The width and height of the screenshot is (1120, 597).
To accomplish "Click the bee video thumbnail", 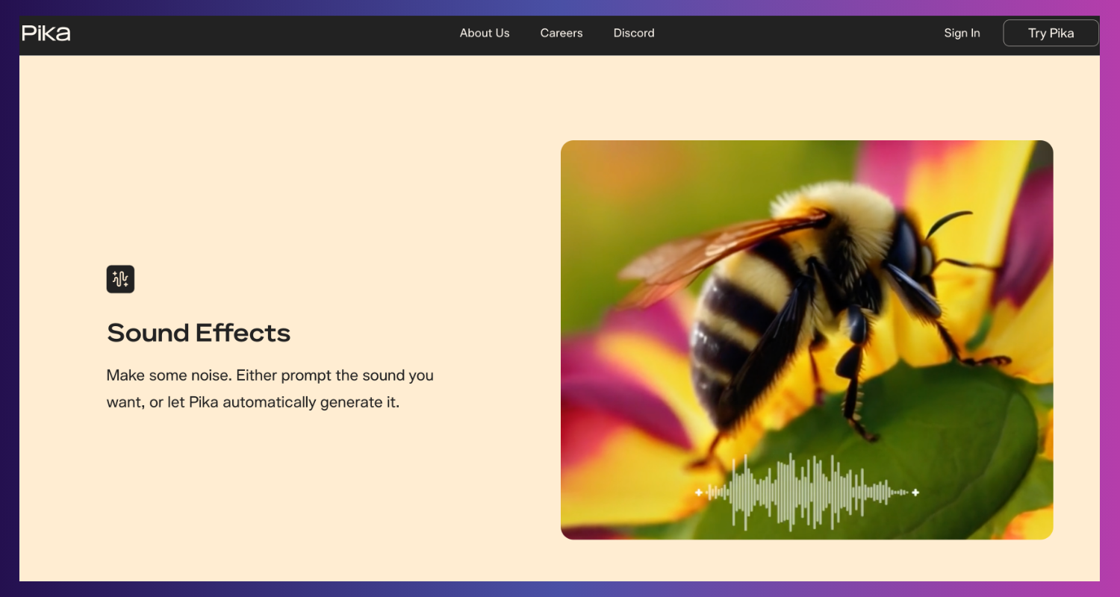I will pos(806,340).
